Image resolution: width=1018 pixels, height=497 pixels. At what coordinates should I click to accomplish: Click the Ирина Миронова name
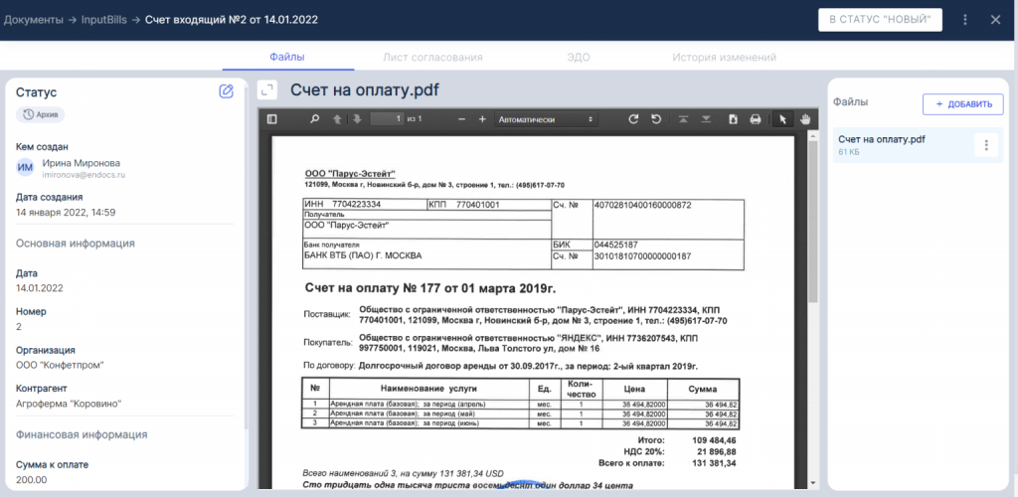82,163
